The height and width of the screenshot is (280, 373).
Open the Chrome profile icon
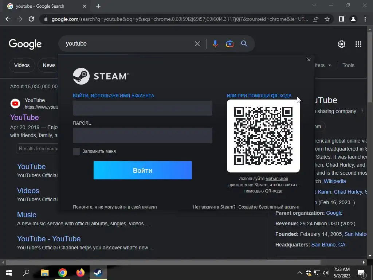[353, 19]
